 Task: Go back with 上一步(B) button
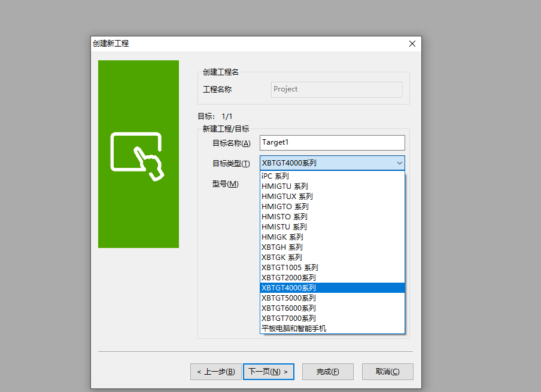[216, 372]
